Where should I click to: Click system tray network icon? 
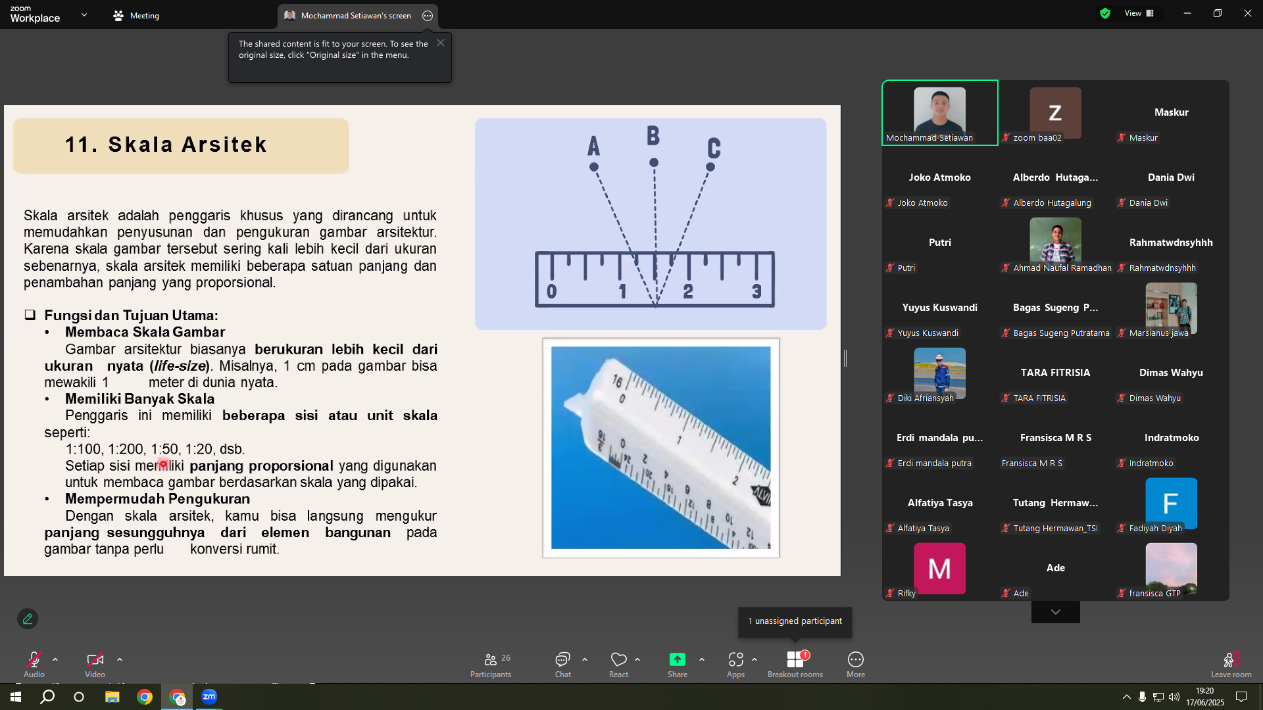point(1158,697)
